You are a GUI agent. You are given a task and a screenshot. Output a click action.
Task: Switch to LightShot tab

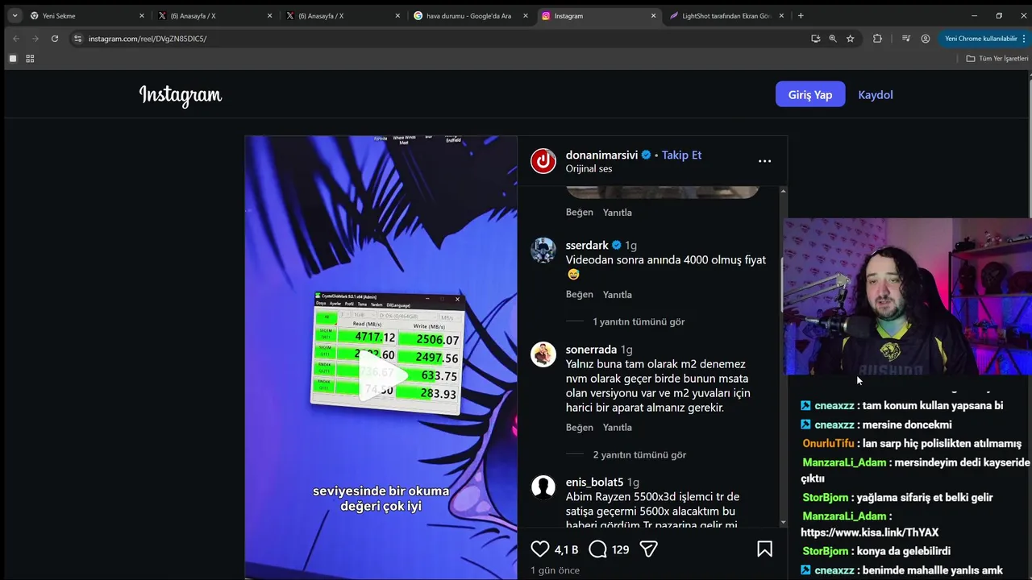726,15
